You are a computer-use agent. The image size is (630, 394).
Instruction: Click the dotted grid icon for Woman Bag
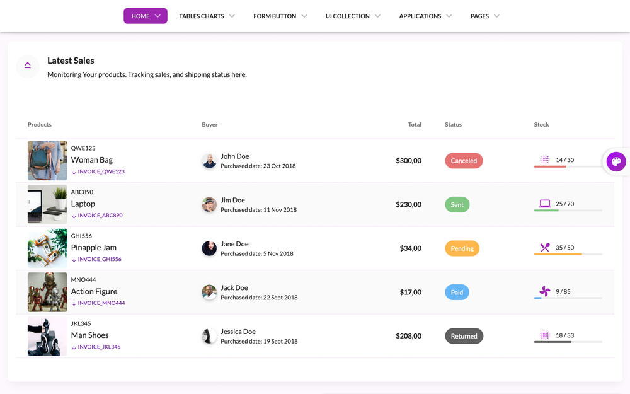click(x=545, y=160)
